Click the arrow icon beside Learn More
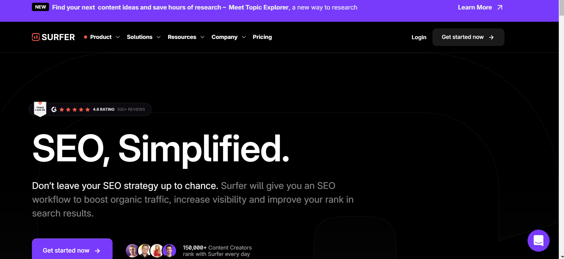The image size is (564, 259). pos(500,7)
